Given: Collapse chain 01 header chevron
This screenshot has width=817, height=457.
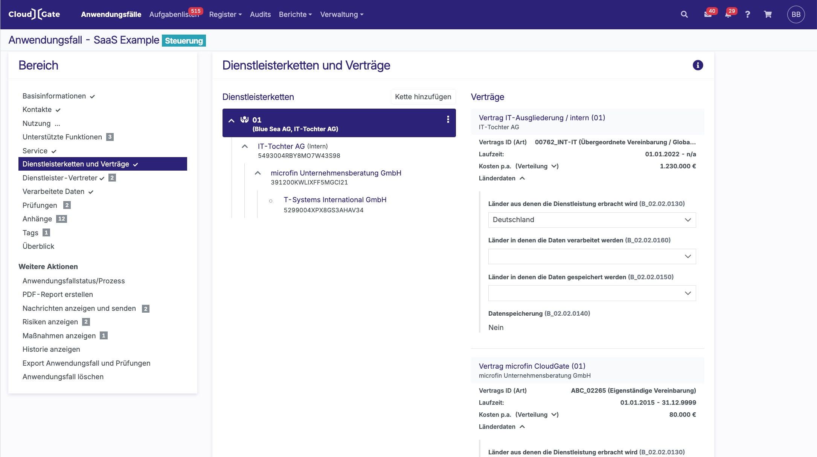Looking at the screenshot, I should 232,120.
